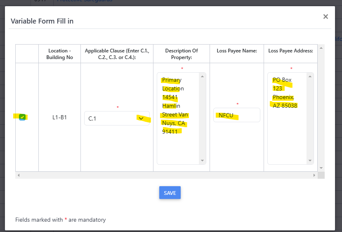Uncheck the L1-B1 row checkbox
The width and height of the screenshot is (342, 232).
click(x=22, y=117)
